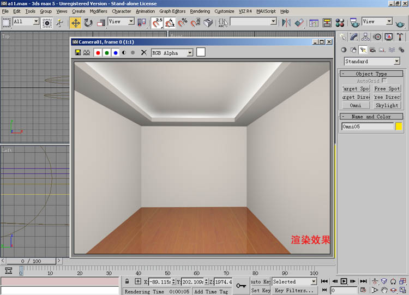The width and height of the screenshot is (409, 295).
Task: Open the Utilities hammer panel
Action: (400, 37)
